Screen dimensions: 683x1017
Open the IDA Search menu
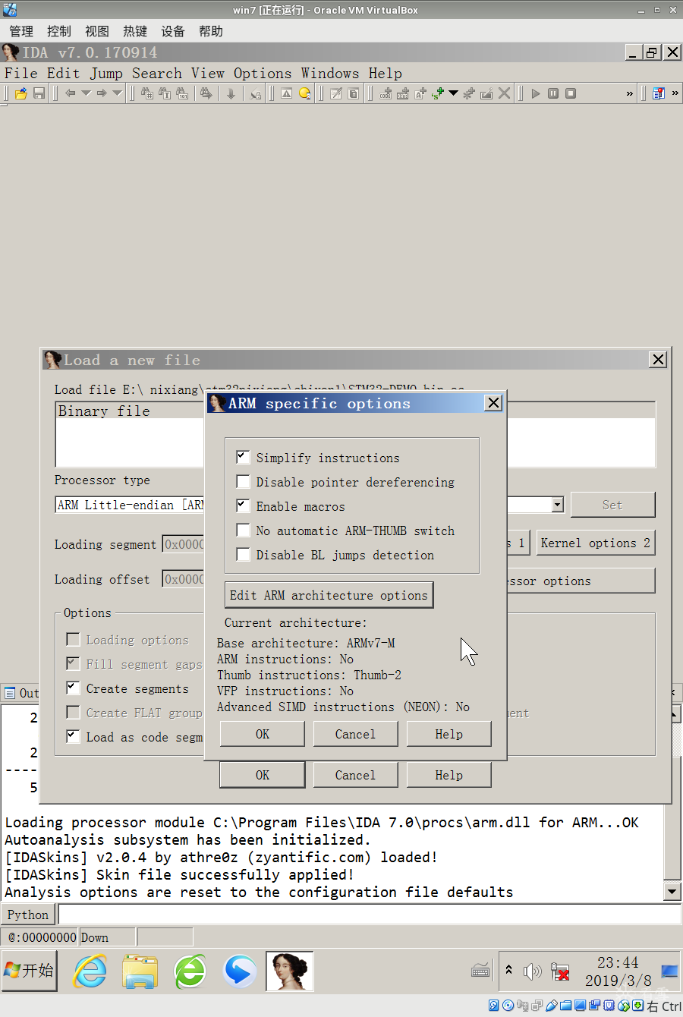point(157,74)
